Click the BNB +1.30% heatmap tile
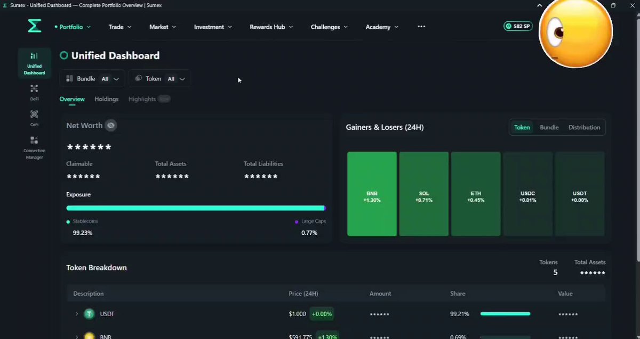The width and height of the screenshot is (640, 339). click(372, 194)
